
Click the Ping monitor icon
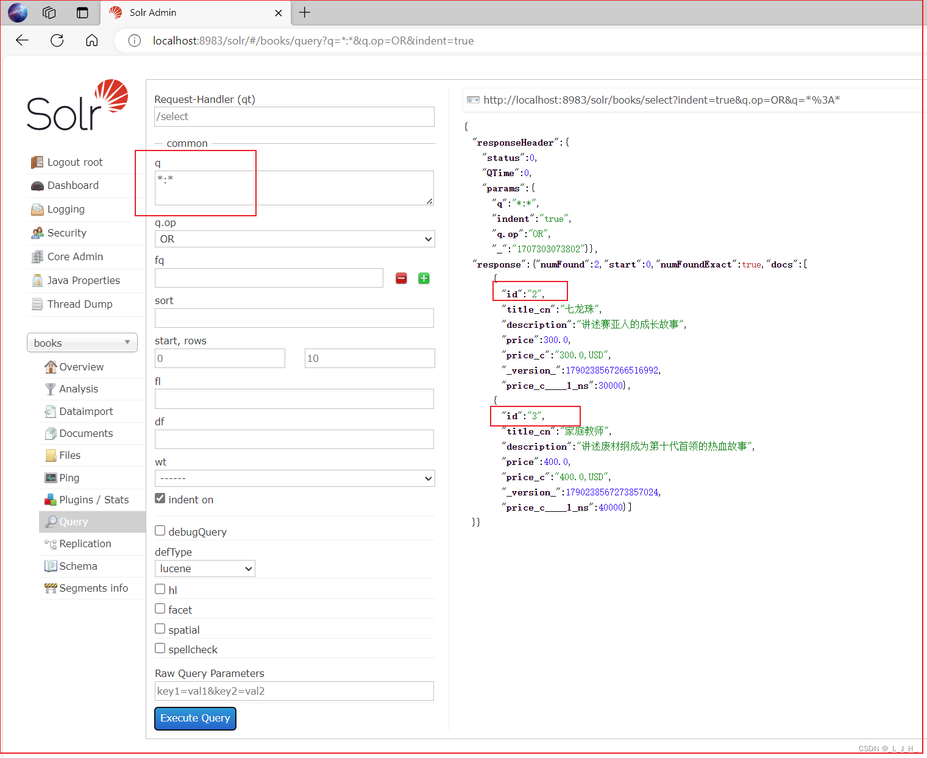click(51, 478)
